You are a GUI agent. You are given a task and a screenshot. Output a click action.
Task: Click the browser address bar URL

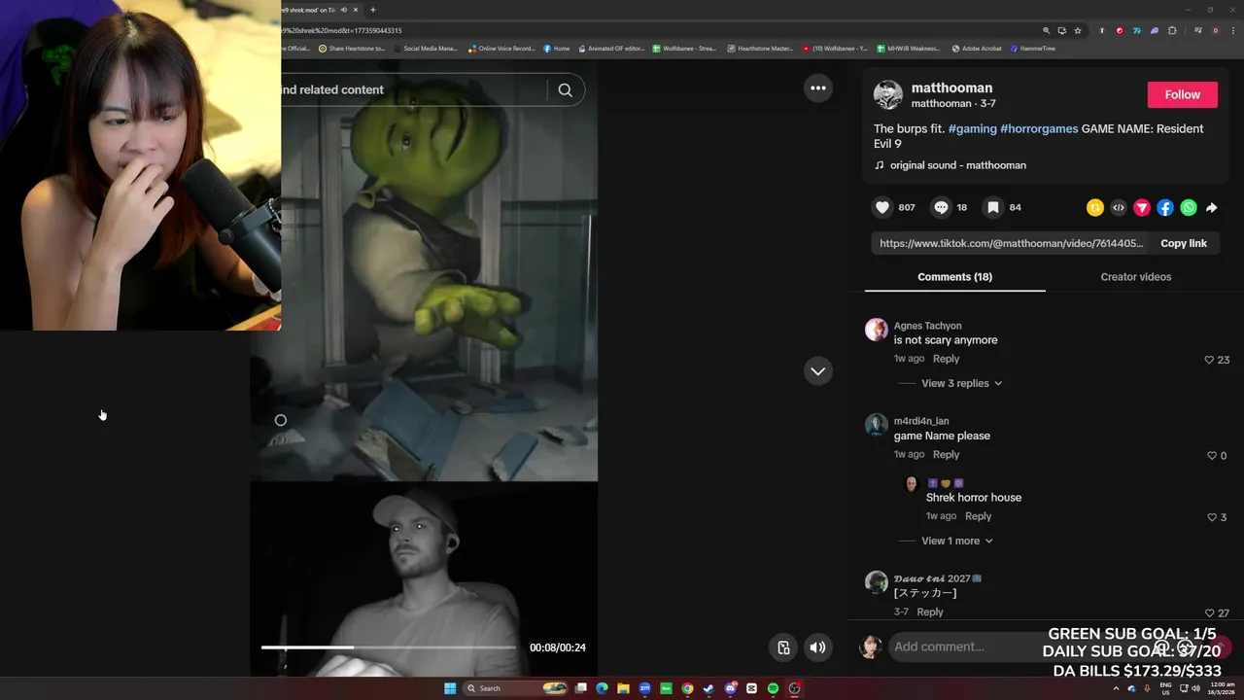(x=342, y=30)
